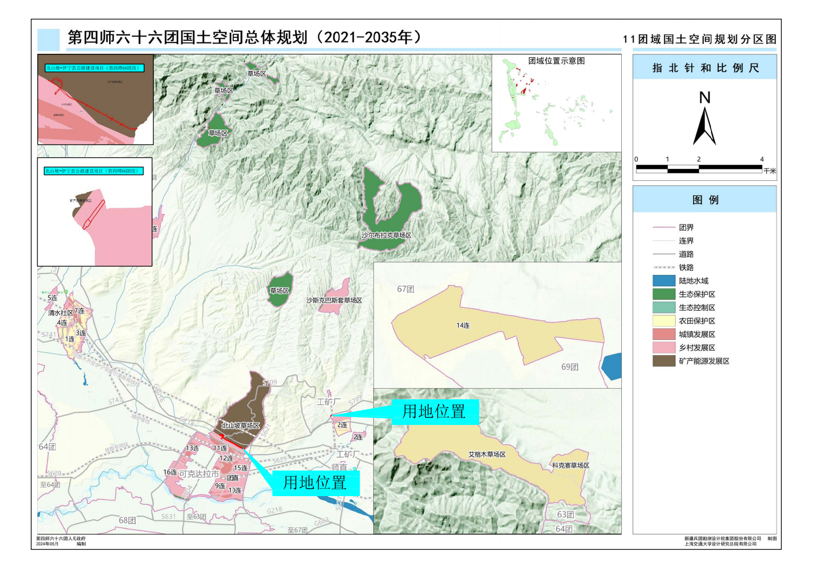Click the 指北针和比例尺 panel header

[705, 68]
